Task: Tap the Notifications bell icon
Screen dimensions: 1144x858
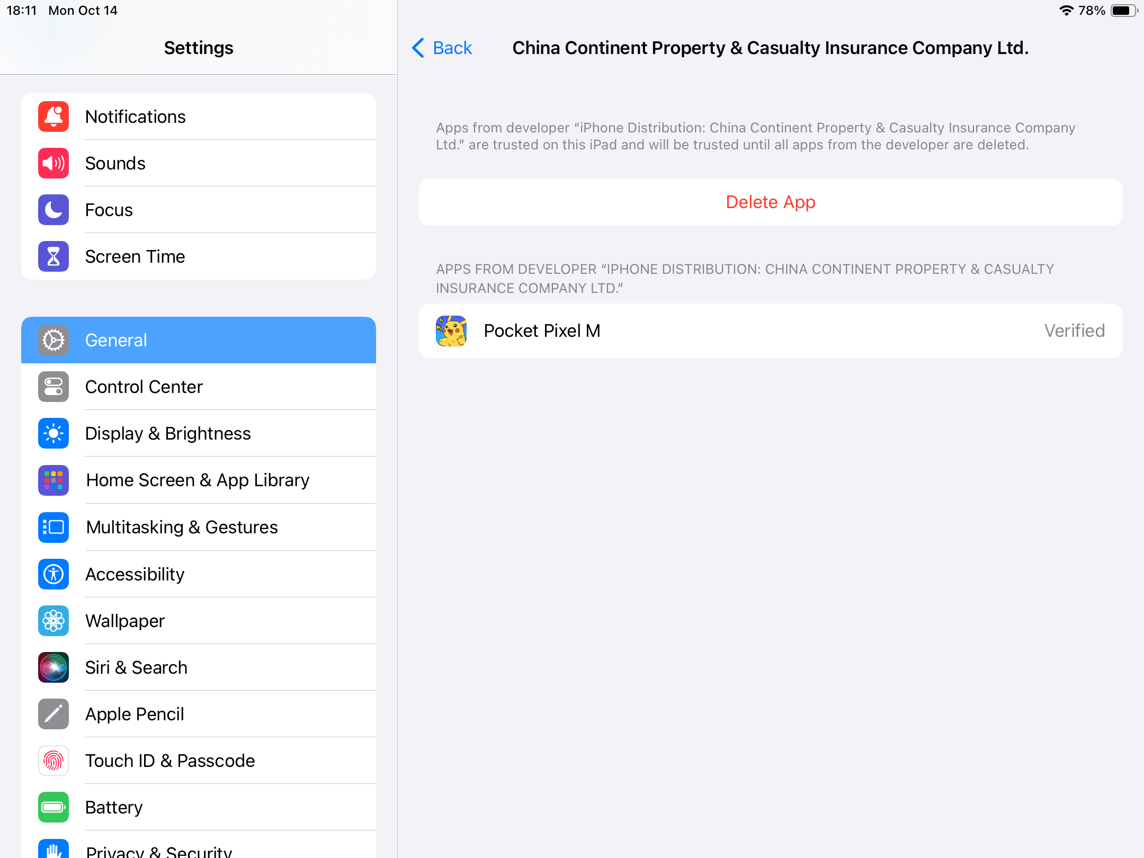Action: [53, 117]
